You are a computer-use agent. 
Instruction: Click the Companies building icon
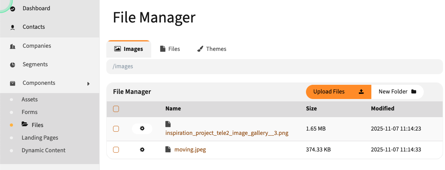[13, 46]
